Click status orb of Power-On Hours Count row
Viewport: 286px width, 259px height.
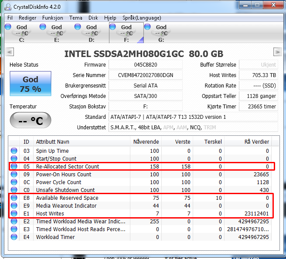14,174
